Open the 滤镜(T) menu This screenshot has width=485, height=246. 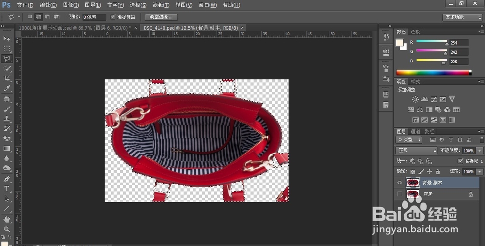coord(161,5)
